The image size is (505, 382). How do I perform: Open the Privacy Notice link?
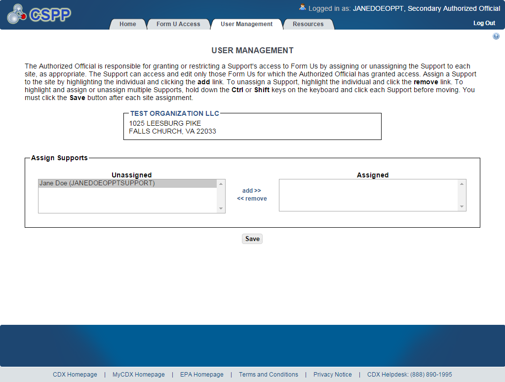pyautogui.click(x=332, y=375)
